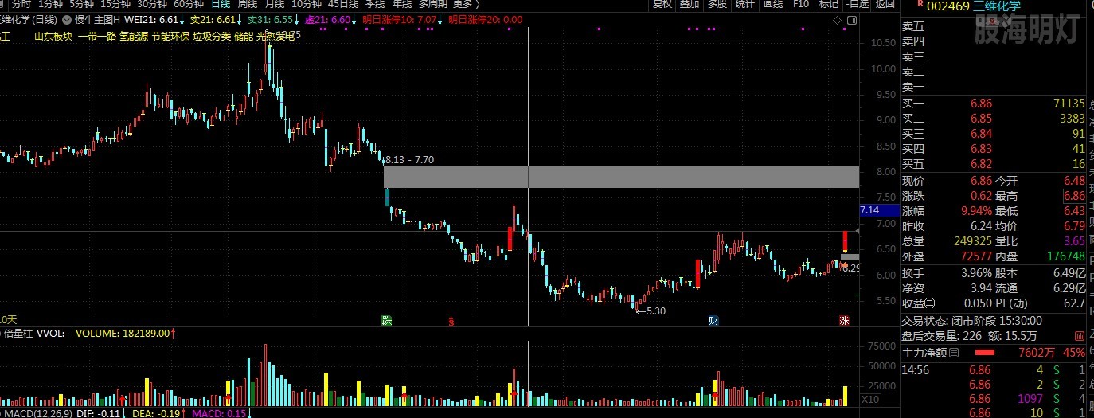Click the stock name 三维化学
Screen dimensions: 1094x418
tap(996, 6)
